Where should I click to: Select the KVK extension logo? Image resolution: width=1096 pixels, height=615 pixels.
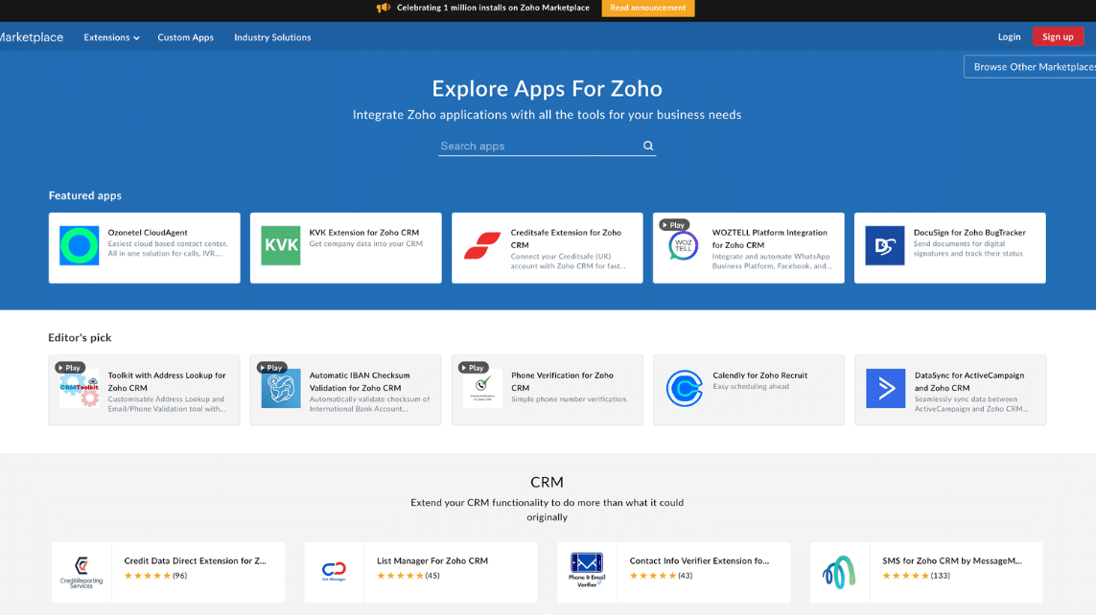coord(279,245)
